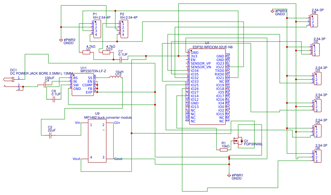Select the P1 four-pin connector body

coord(97,29)
